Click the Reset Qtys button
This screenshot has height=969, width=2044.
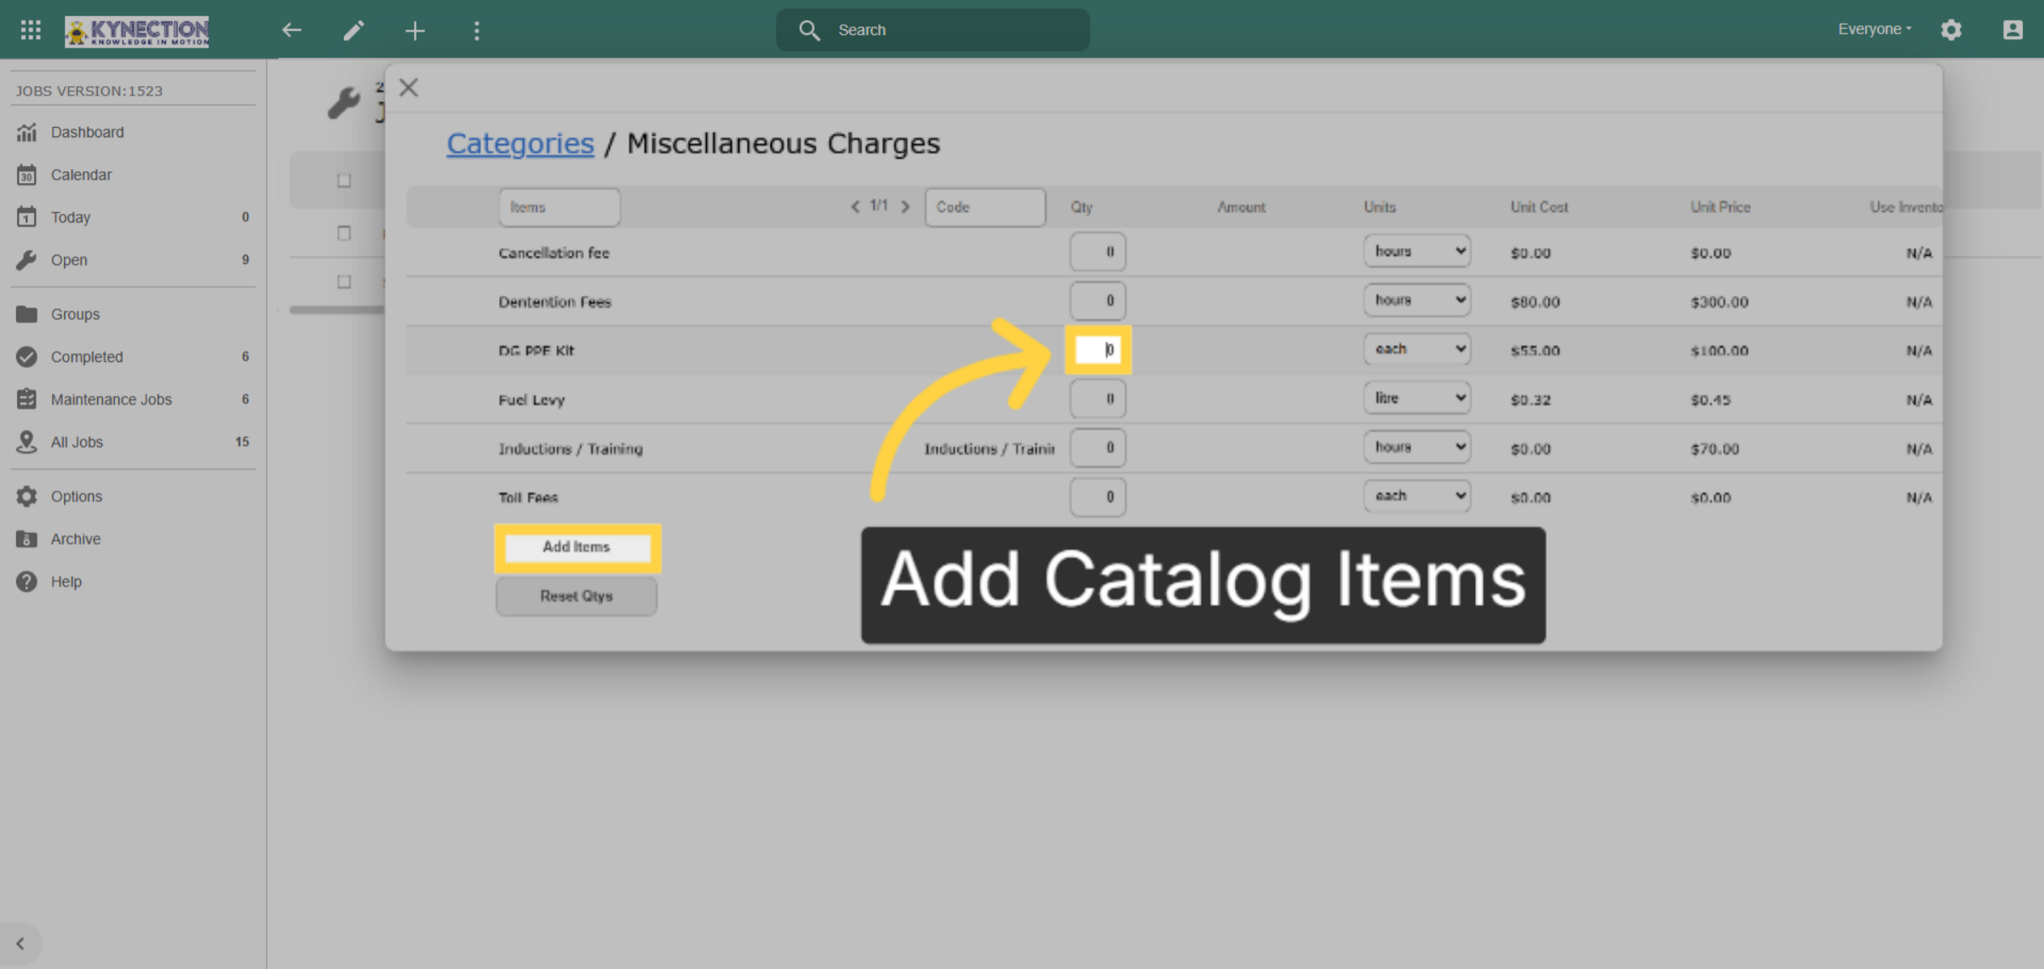pyautogui.click(x=577, y=596)
